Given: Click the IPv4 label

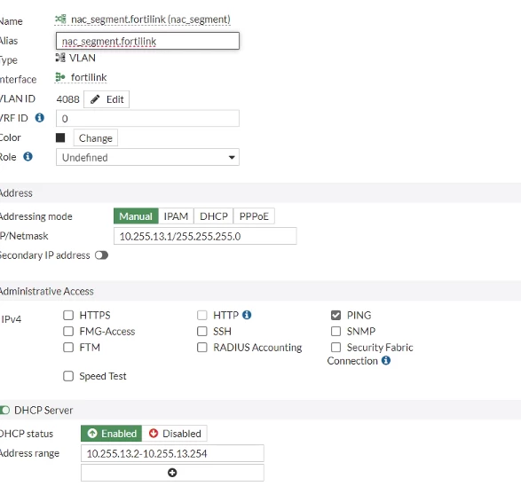Looking at the screenshot, I should coord(12,319).
